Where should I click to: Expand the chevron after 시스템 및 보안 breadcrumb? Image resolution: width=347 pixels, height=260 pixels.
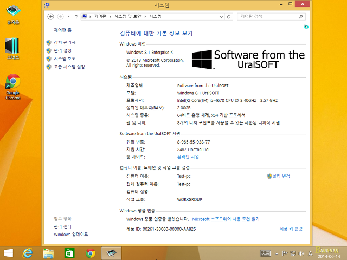click(x=145, y=17)
